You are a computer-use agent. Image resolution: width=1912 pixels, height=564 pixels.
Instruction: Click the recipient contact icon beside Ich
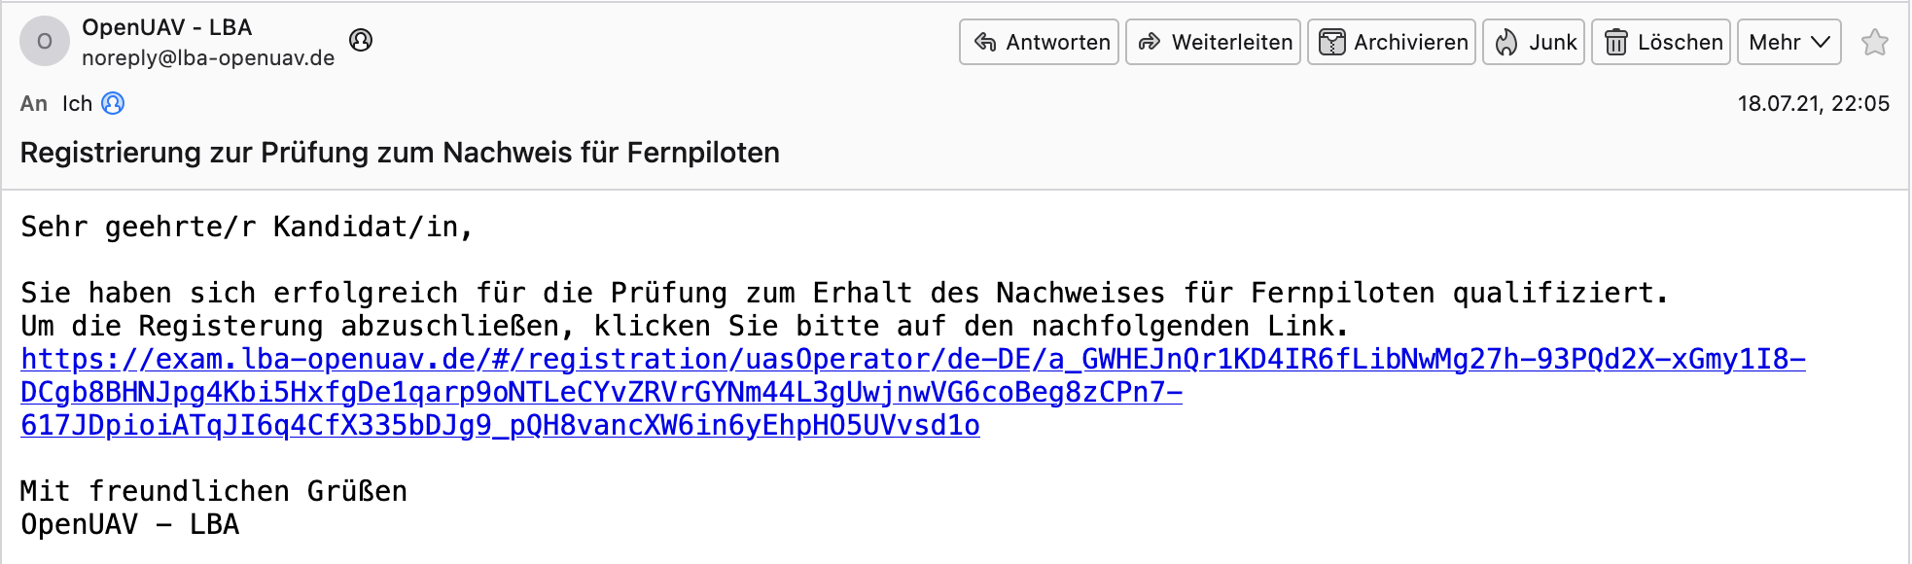pos(113,103)
